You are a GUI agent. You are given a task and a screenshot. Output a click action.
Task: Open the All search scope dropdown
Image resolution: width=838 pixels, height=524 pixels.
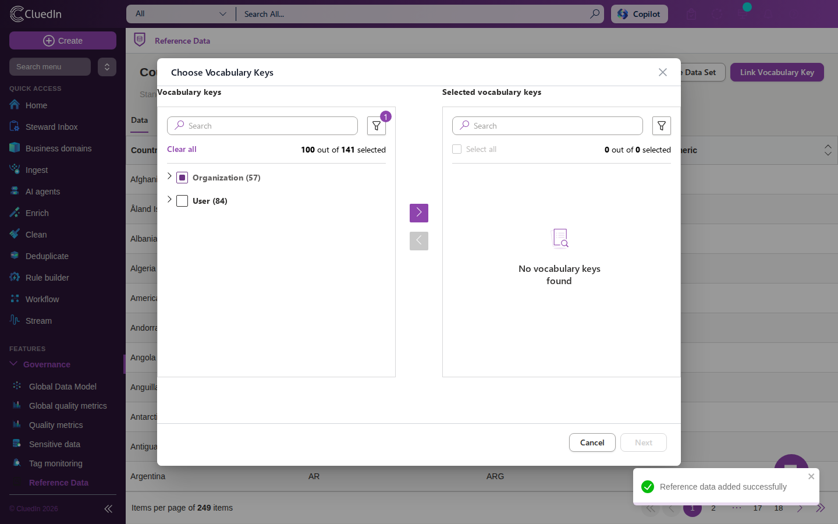tap(181, 14)
